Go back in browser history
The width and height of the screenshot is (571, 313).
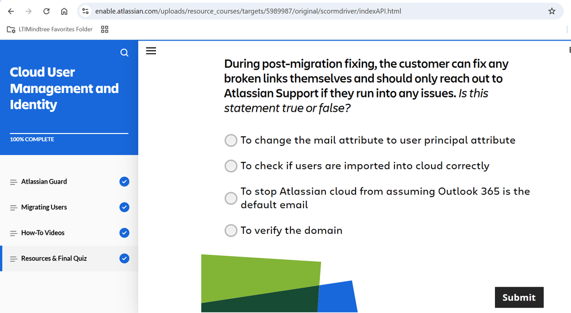click(11, 11)
